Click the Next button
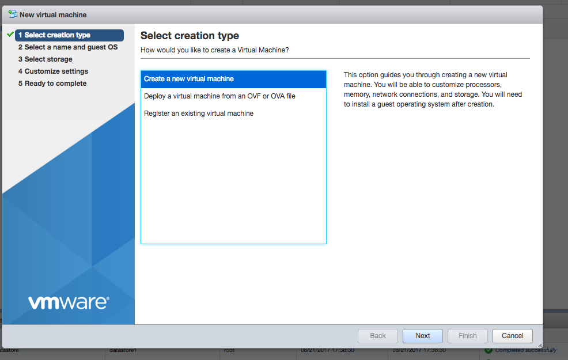The image size is (568, 360). pos(423,336)
